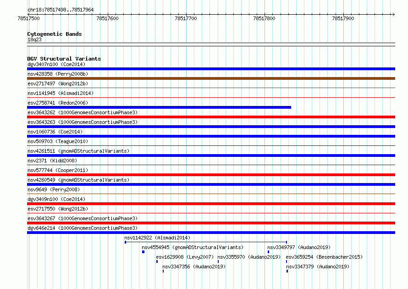Viewport: 408px width, 289px height.
Task: Click nsv1142922 (Alsmadi2014) label
Action: tap(157, 238)
